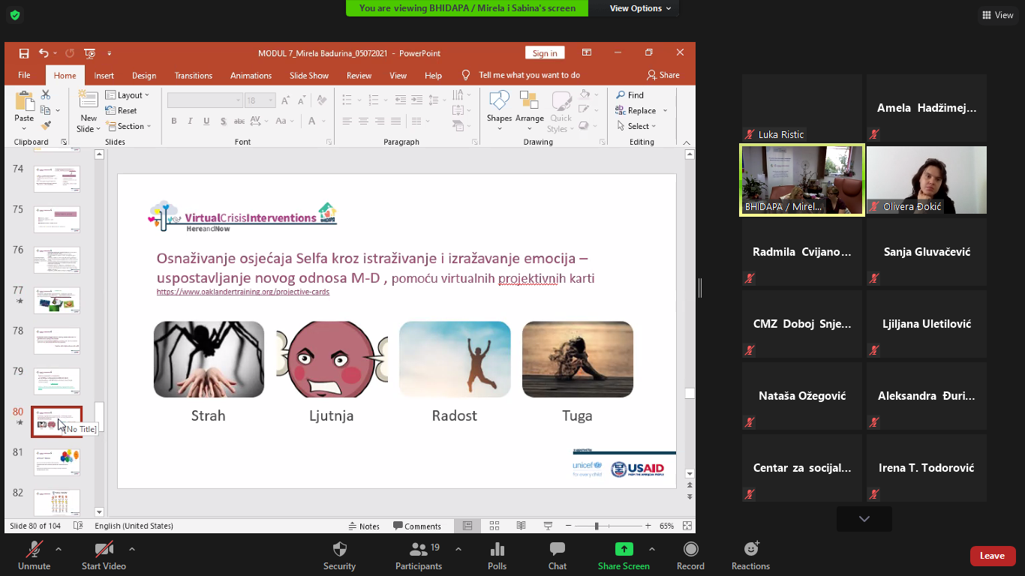The height and width of the screenshot is (576, 1025).
Task: Open the Reactions menu
Action: pyautogui.click(x=750, y=550)
